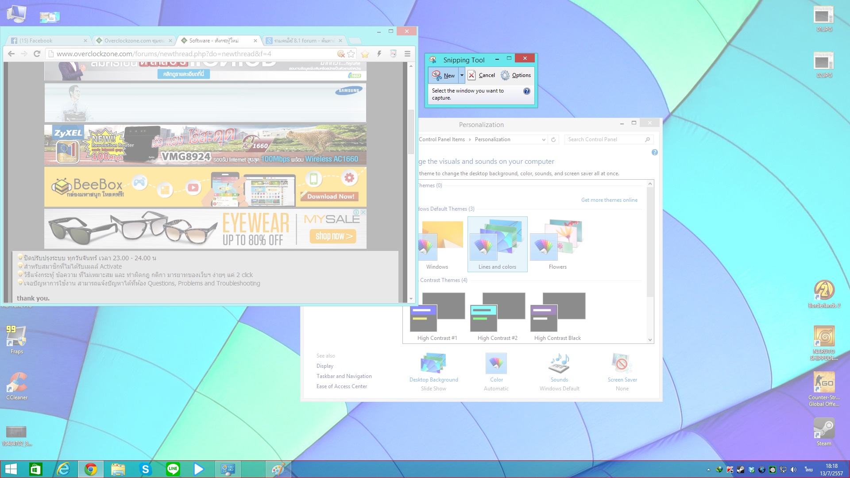Reload the Chrome page
The image size is (850, 478).
pos(37,54)
